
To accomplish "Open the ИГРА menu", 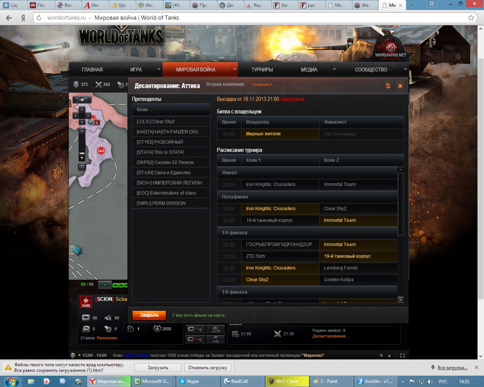I will 136,69.
